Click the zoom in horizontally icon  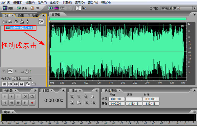(72, 96)
